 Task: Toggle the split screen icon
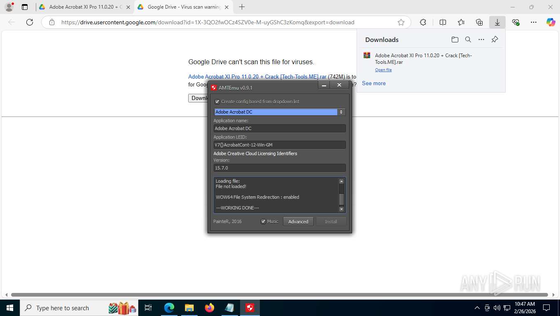[443, 22]
